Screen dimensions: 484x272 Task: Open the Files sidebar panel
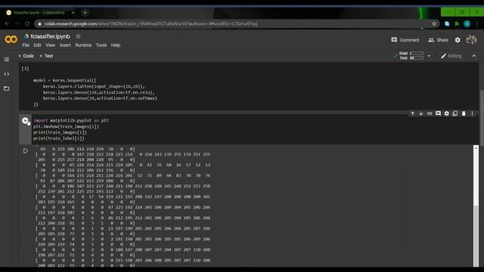tap(7, 88)
